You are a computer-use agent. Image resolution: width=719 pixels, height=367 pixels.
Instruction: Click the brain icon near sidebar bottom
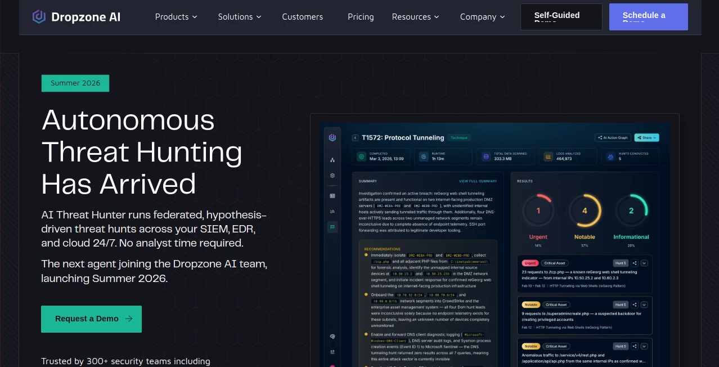tap(332, 337)
